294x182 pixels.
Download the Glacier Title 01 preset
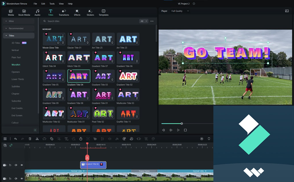coord(88,43)
